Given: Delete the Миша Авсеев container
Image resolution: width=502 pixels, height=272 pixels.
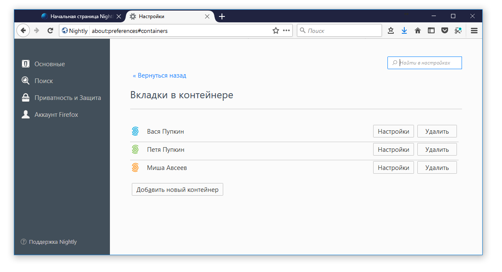Looking at the screenshot, I should click(437, 168).
